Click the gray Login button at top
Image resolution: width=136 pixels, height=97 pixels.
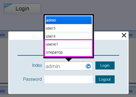click(22, 9)
